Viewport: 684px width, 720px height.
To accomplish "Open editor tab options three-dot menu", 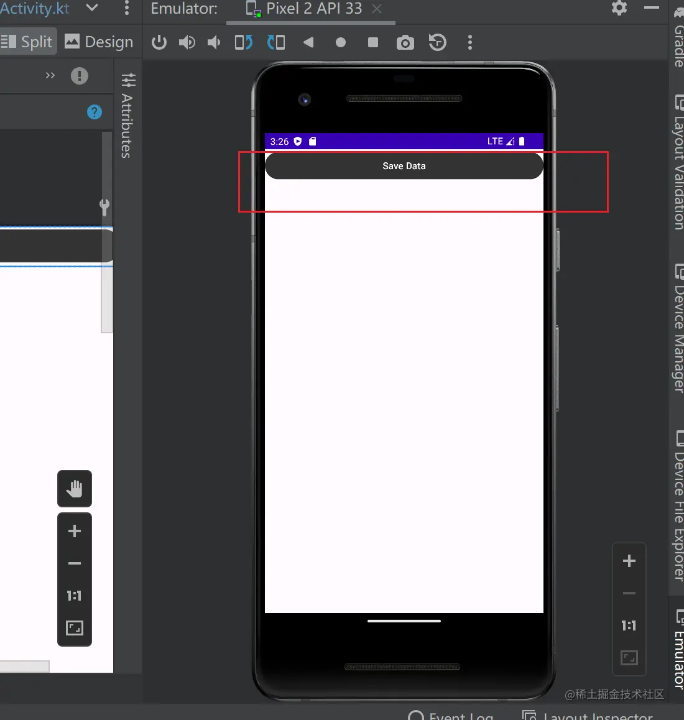I will tap(127, 8).
